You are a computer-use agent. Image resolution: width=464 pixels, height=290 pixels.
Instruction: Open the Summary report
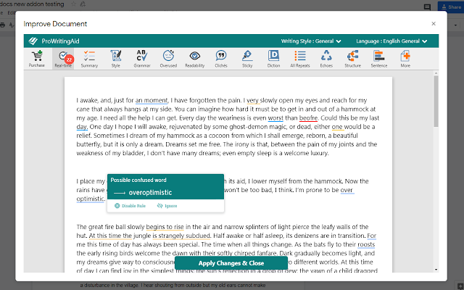pyautogui.click(x=89, y=59)
